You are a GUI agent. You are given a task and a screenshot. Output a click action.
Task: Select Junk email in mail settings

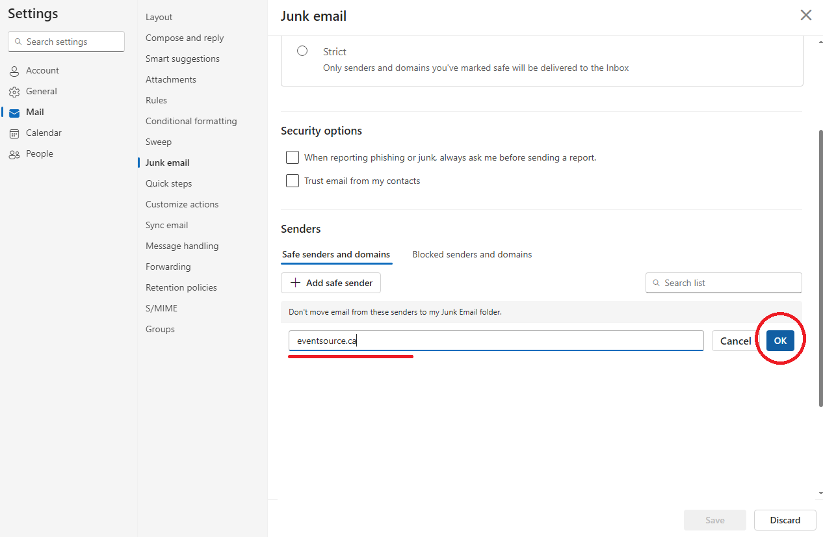click(x=168, y=163)
